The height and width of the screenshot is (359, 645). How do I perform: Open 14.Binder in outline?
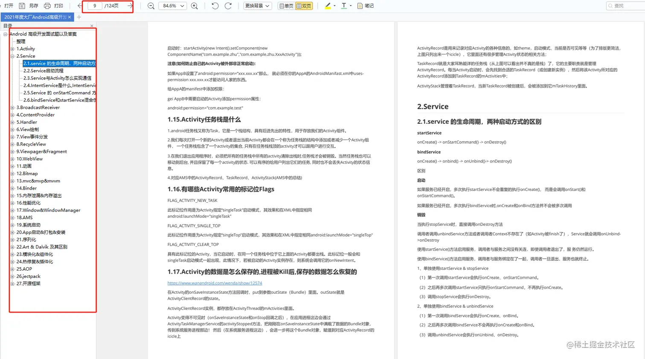(26, 188)
